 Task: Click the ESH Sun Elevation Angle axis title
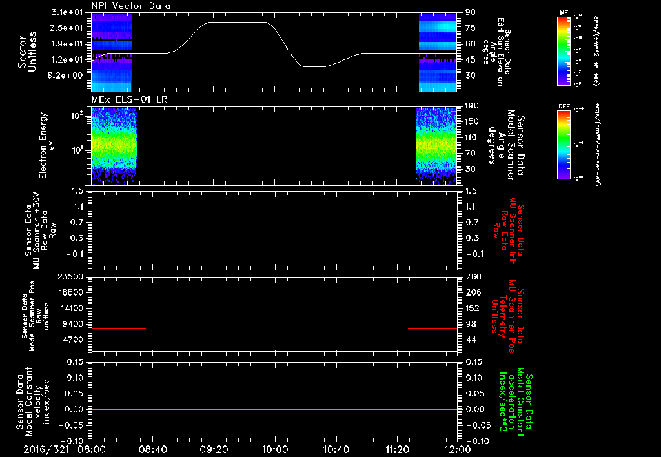click(x=496, y=52)
